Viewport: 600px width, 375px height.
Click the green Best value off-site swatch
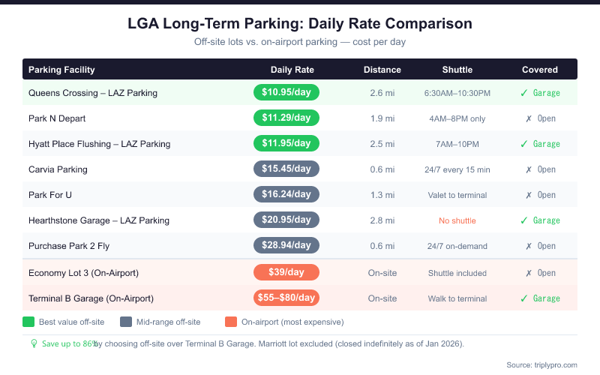[28, 322]
